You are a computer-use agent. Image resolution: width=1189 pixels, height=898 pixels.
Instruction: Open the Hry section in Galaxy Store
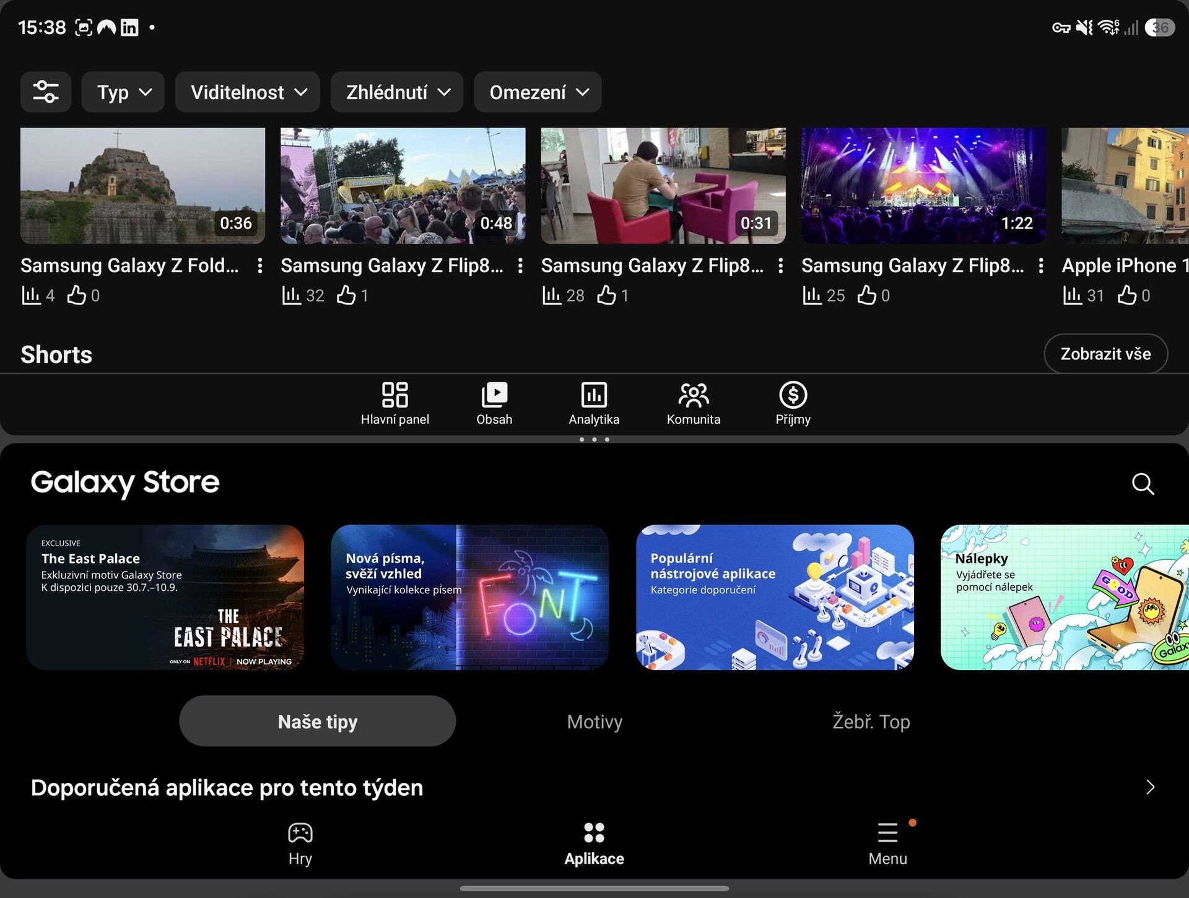(300, 844)
